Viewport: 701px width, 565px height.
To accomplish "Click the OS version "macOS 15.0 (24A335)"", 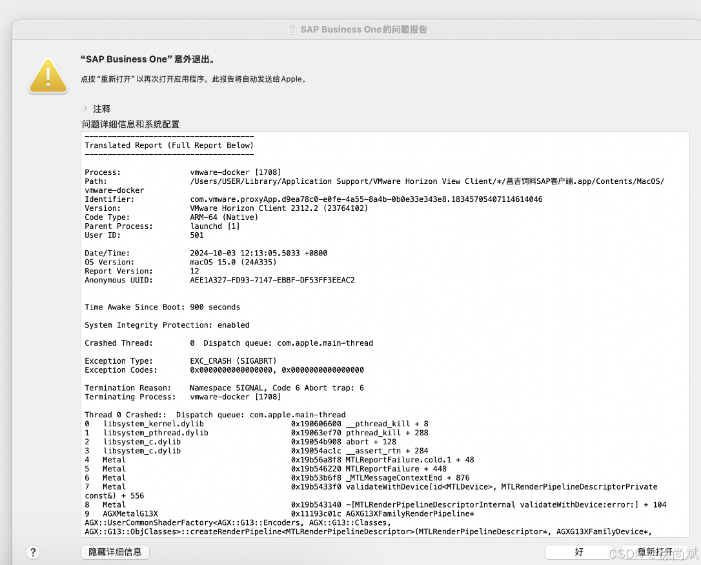I will pyautogui.click(x=233, y=262).
